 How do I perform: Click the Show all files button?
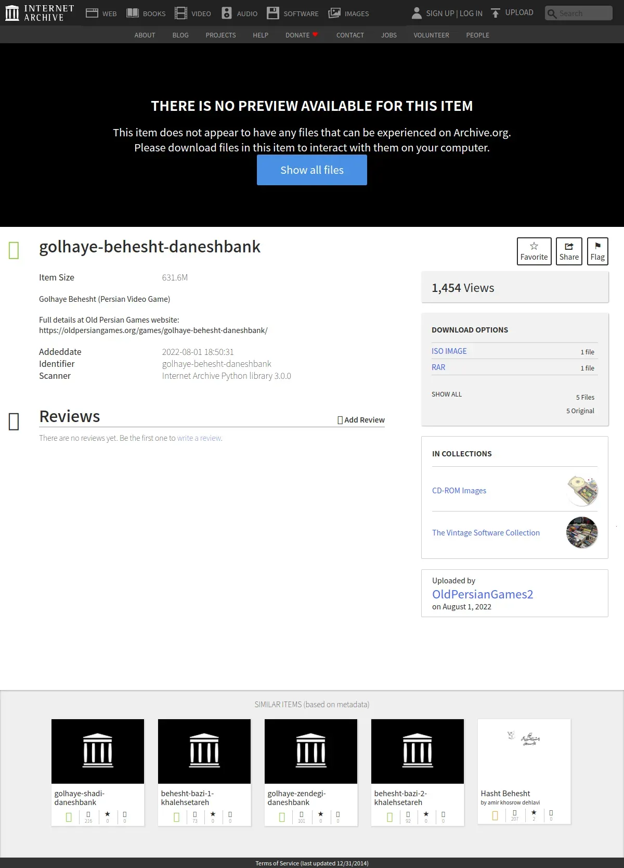[x=312, y=170]
